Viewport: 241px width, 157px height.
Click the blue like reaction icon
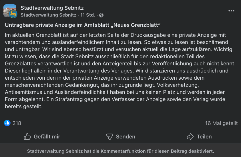click(x=7, y=123)
